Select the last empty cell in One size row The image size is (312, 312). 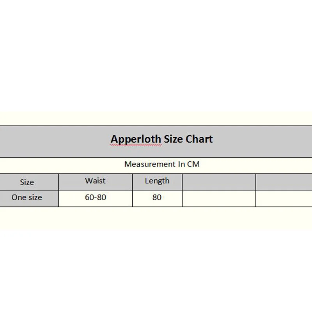[x=284, y=198]
